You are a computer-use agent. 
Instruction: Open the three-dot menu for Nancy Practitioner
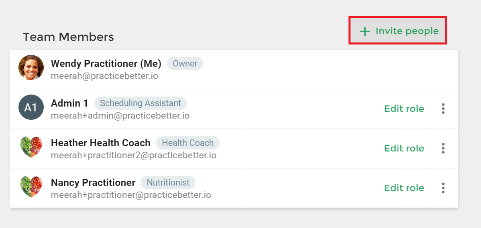pos(443,188)
